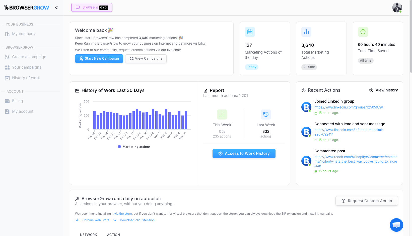Click the All time badge under Total Time Saved
This screenshot has height=236, width=412.
[x=366, y=60]
